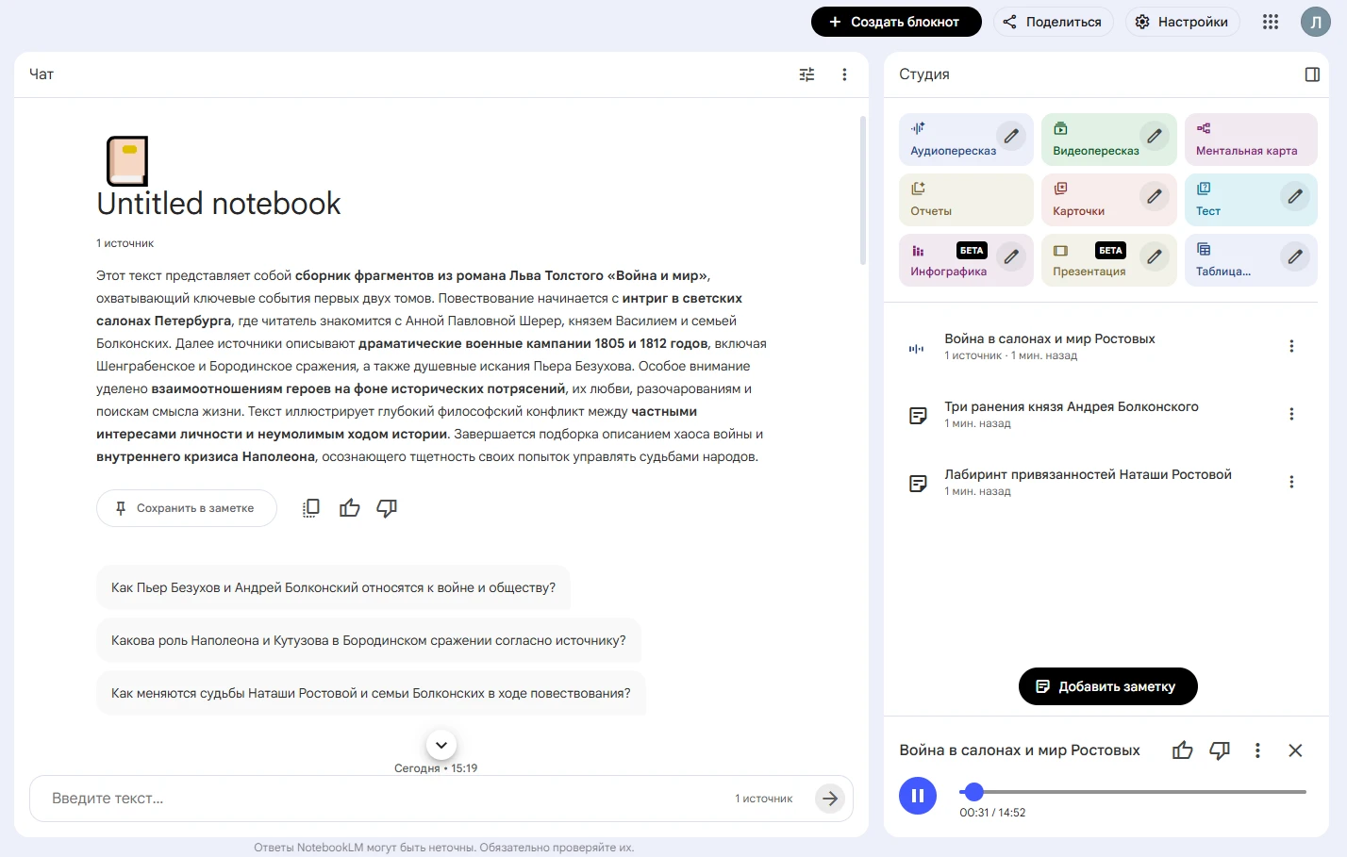Jump to bottom with chevron-down button
This screenshot has width=1347, height=857.
tap(441, 745)
